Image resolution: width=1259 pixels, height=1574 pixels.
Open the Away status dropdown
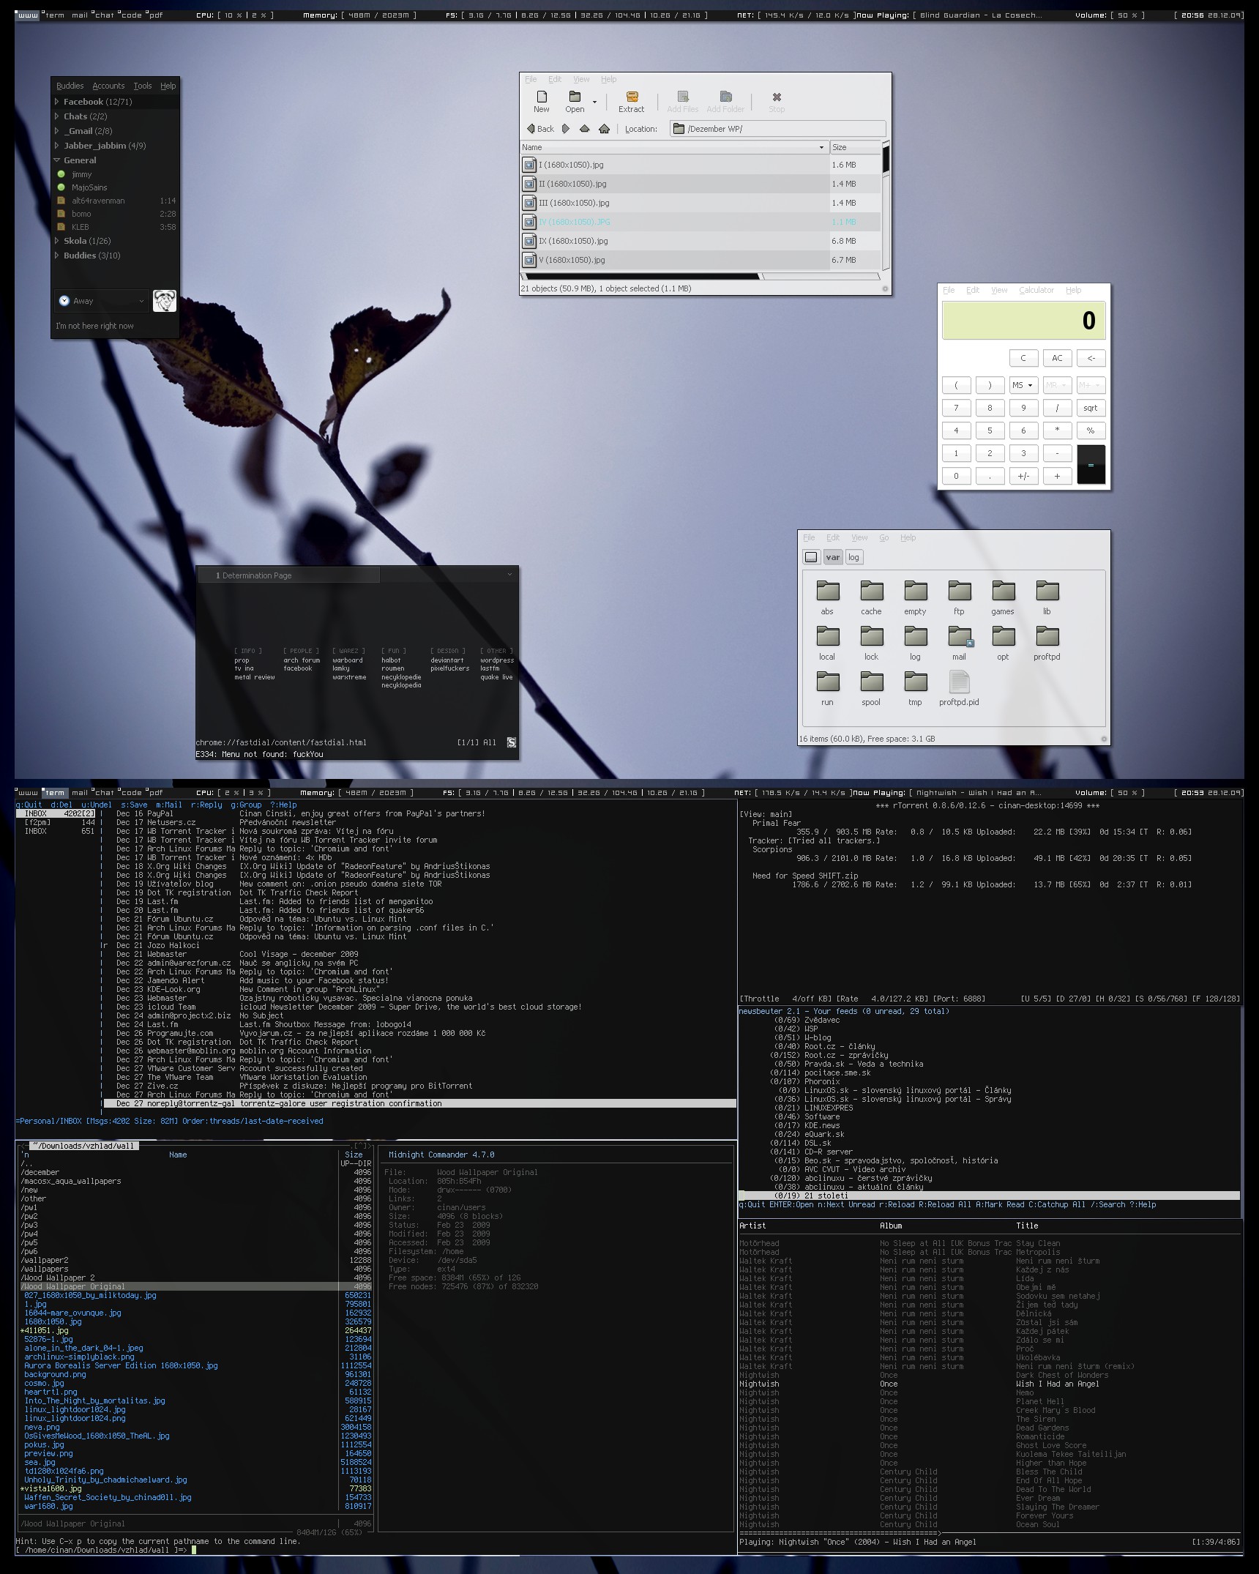102,301
